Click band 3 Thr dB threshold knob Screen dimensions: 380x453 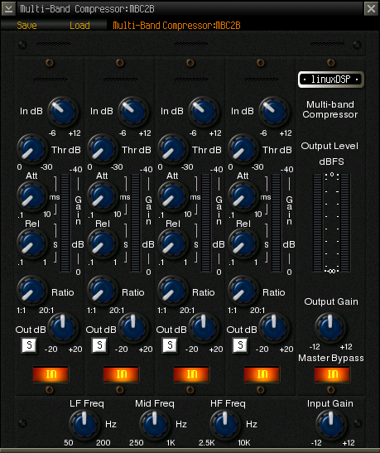pyautogui.click(x=173, y=149)
